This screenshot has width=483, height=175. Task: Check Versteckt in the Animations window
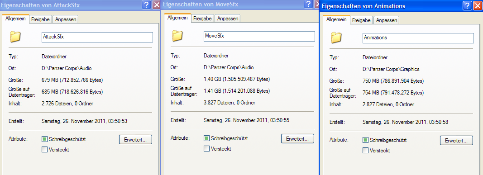(x=365, y=151)
